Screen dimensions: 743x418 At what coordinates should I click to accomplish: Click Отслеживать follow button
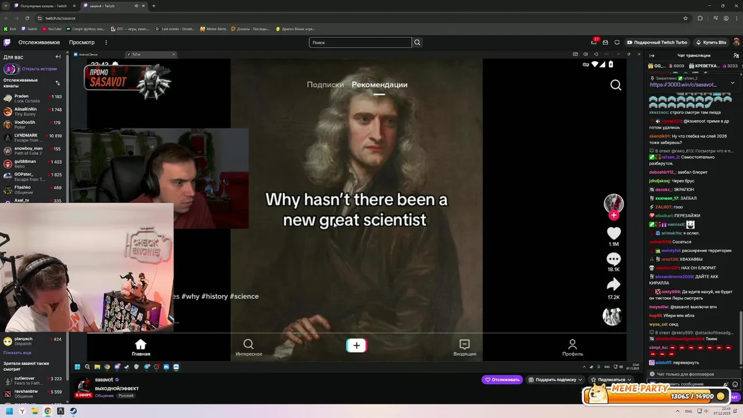502,380
